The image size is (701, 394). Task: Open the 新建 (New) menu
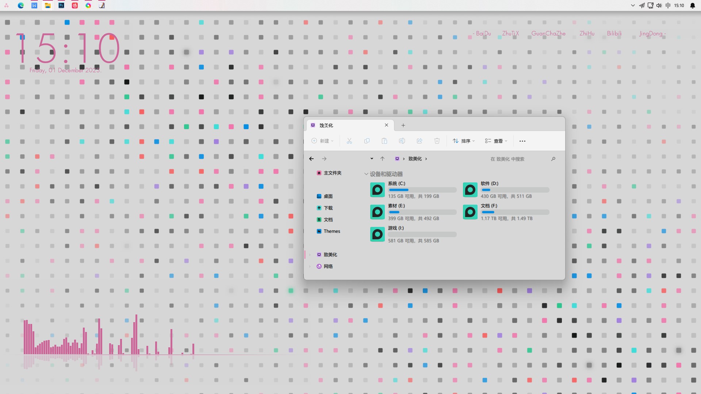point(323,141)
